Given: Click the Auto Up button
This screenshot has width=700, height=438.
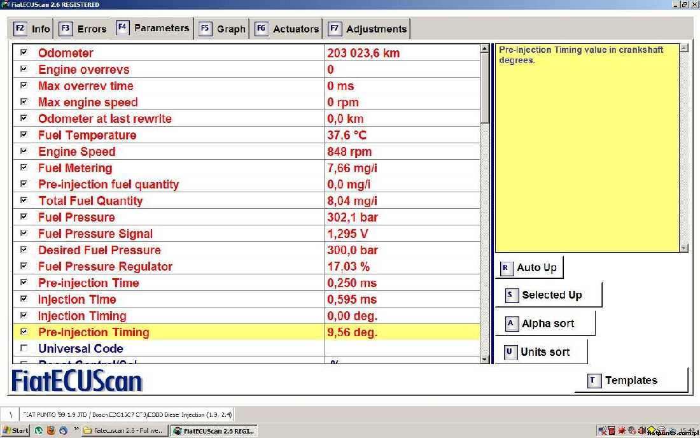Looking at the screenshot, I should (x=529, y=267).
